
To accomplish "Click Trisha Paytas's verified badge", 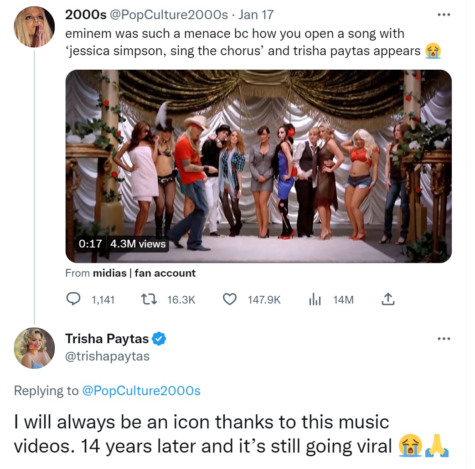I will [158, 338].
